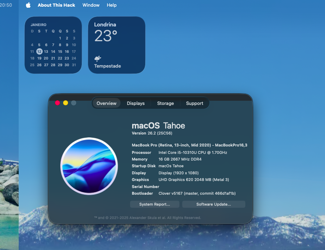Close the About This Hack window

pyautogui.click(x=57, y=103)
